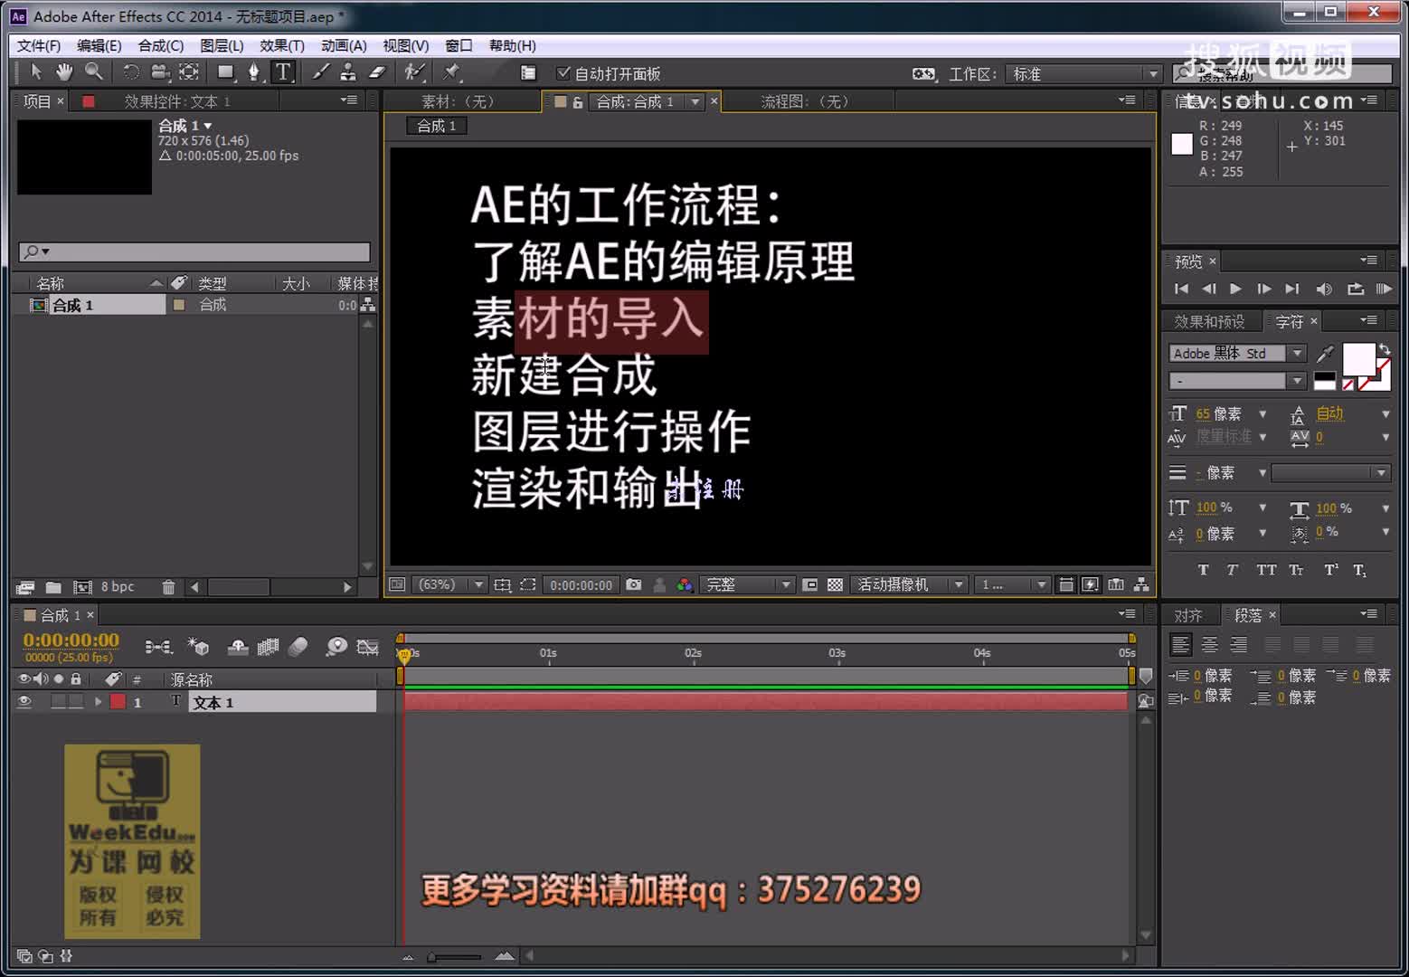Step to next frame in Preview

[1264, 289]
